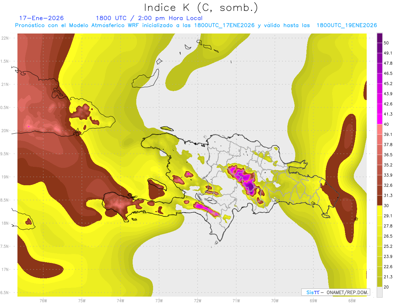Click the "22N" latitude label
Screen dimensions: 395x305
(5, 38)
